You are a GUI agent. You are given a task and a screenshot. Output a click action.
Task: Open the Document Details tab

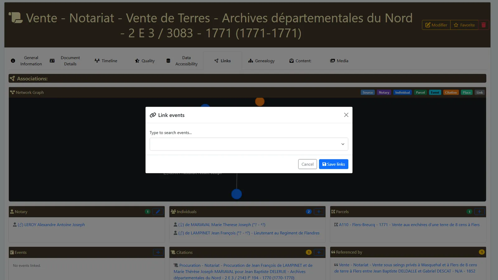coord(65,61)
